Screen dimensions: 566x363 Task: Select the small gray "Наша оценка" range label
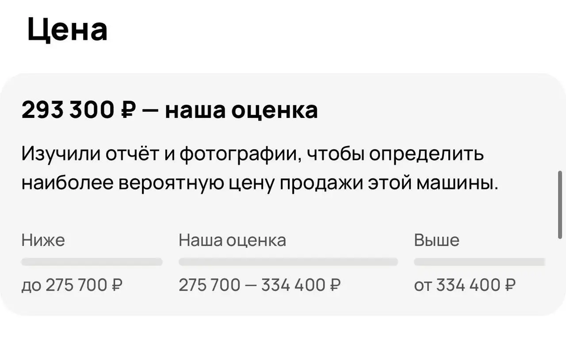[x=232, y=241]
